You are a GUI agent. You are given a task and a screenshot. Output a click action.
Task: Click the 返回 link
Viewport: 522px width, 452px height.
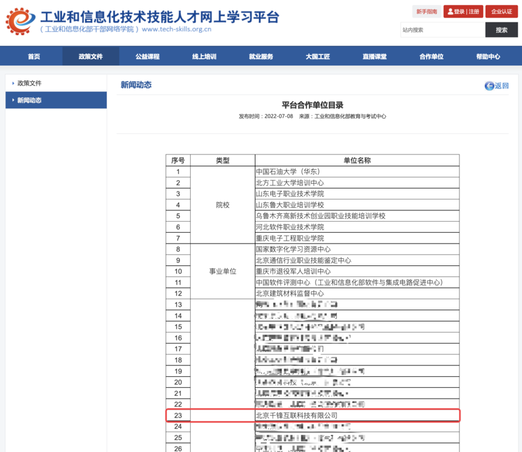(497, 86)
